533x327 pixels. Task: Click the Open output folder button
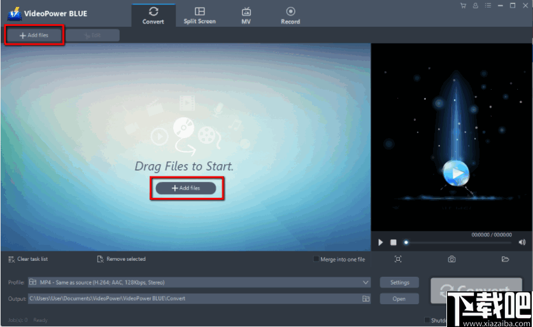point(399,299)
